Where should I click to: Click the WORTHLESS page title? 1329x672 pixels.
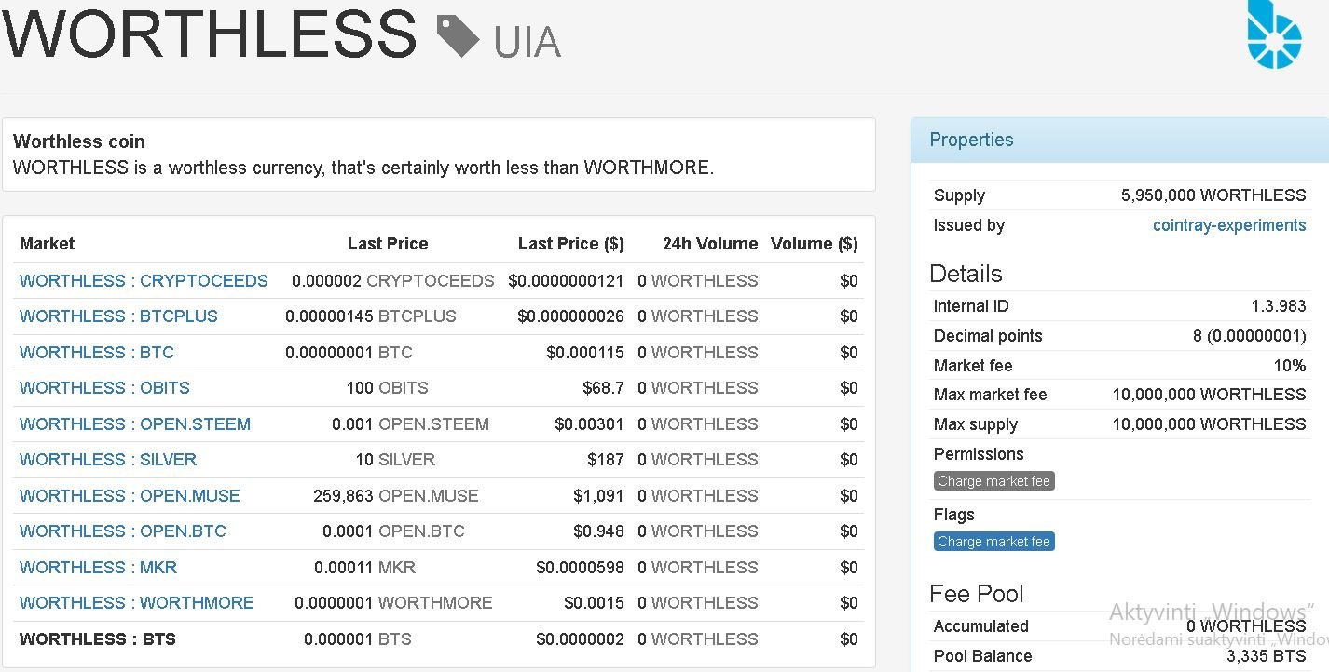coord(209,35)
